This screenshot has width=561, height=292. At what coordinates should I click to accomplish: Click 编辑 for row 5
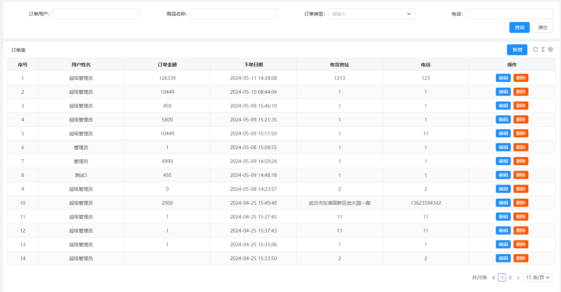(x=503, y=133)
